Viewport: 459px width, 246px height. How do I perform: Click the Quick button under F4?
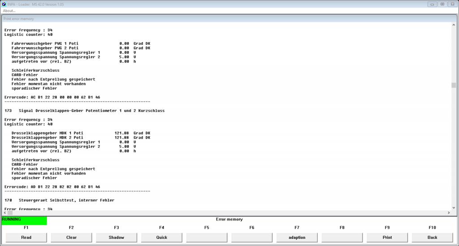coord(162,237)
